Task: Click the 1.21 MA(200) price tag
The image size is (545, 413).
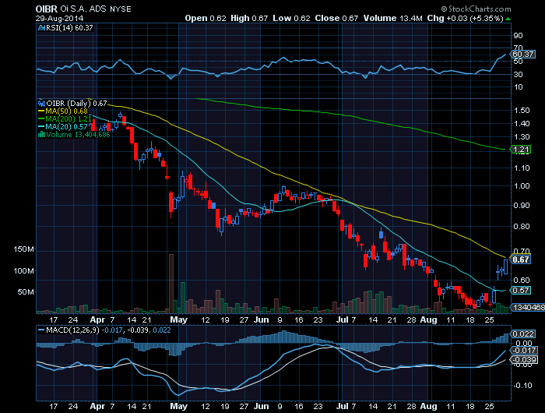Action: coord(521,150)
